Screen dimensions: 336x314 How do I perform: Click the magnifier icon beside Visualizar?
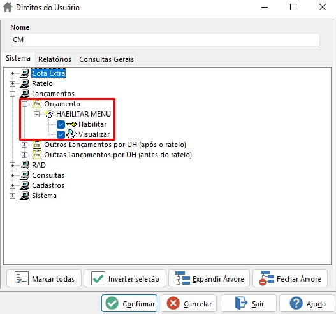tap(71, 134)
